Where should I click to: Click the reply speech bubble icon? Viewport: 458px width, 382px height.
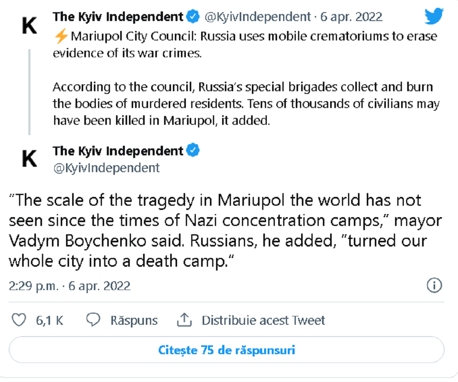click(93, 320)
